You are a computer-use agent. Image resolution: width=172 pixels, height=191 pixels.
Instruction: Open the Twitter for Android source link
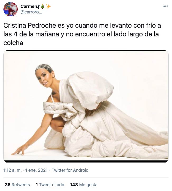coord(70,170)
